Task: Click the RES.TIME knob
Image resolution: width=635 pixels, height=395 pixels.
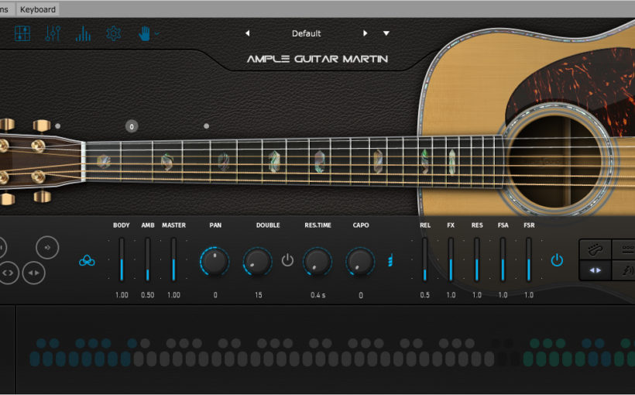Action: [x=317, y=261]
